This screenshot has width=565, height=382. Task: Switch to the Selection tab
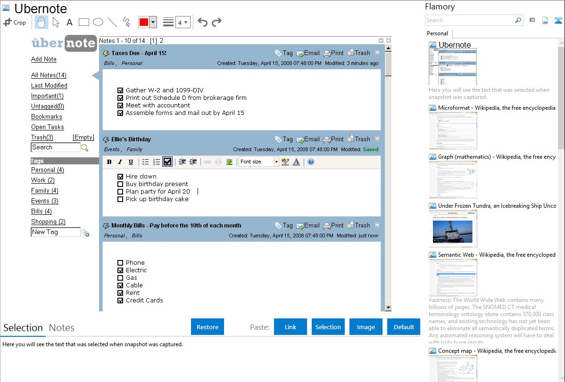pyautogui.click(x=23, y=328)
